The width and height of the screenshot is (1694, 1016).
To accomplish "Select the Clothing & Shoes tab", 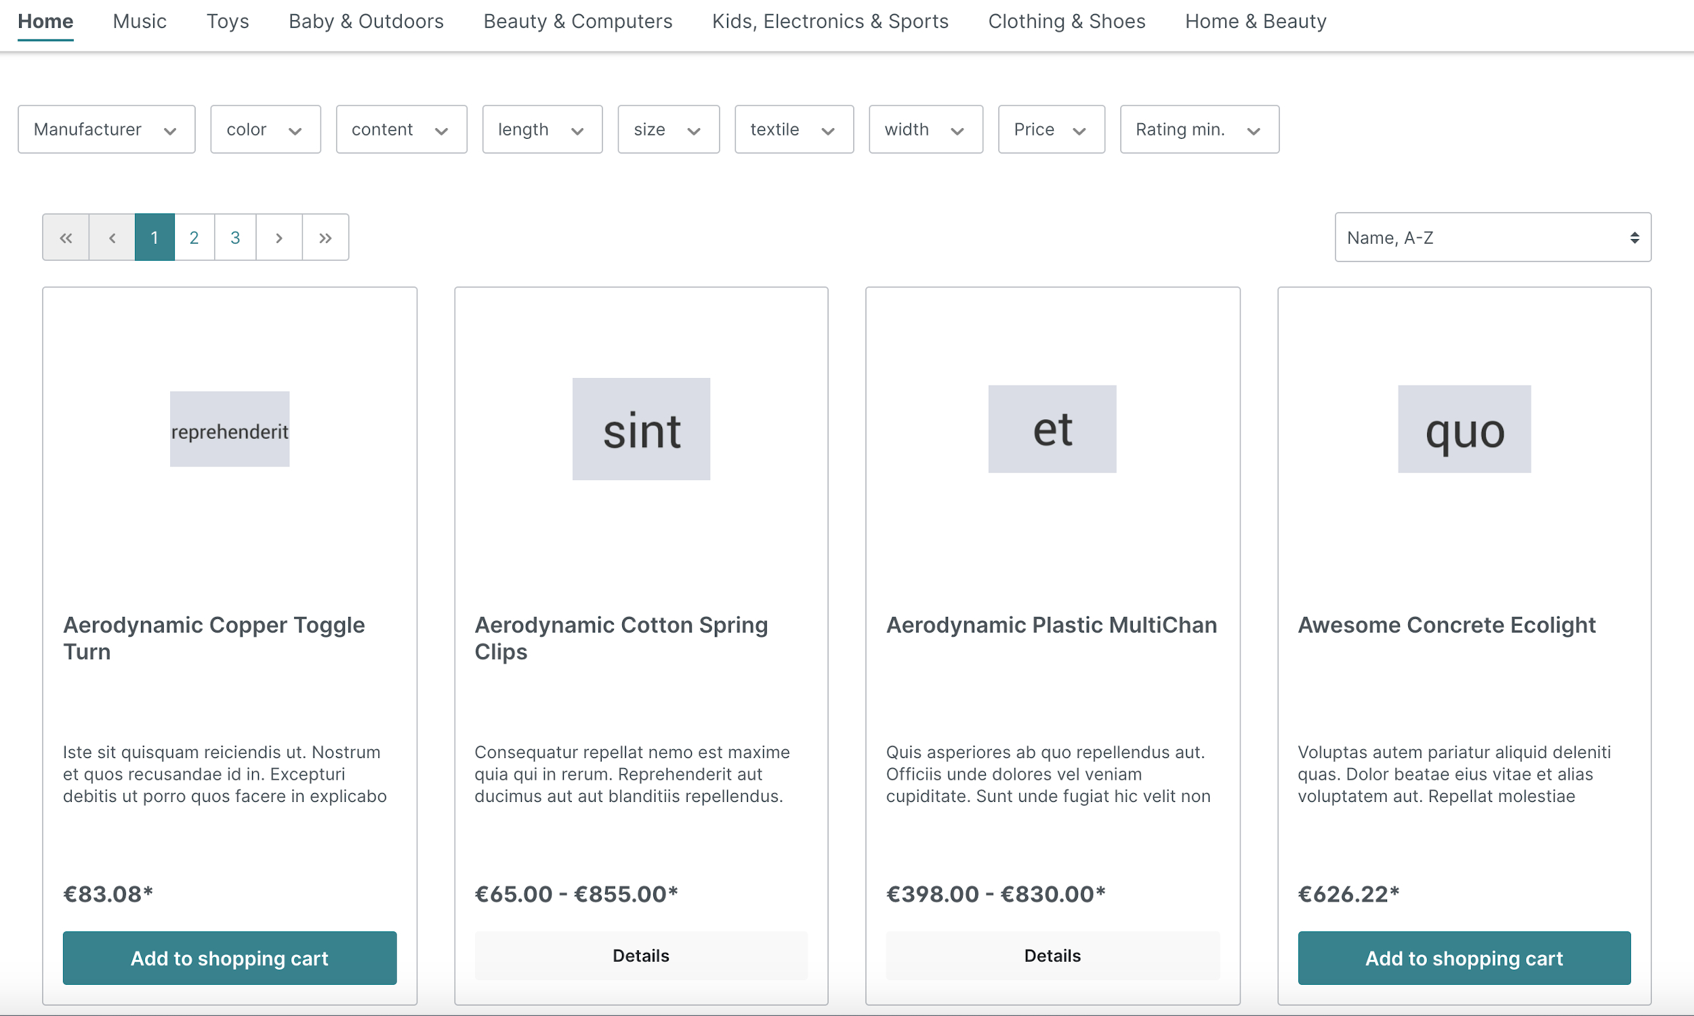I will pyautogui.click(x=1066, y=20).
